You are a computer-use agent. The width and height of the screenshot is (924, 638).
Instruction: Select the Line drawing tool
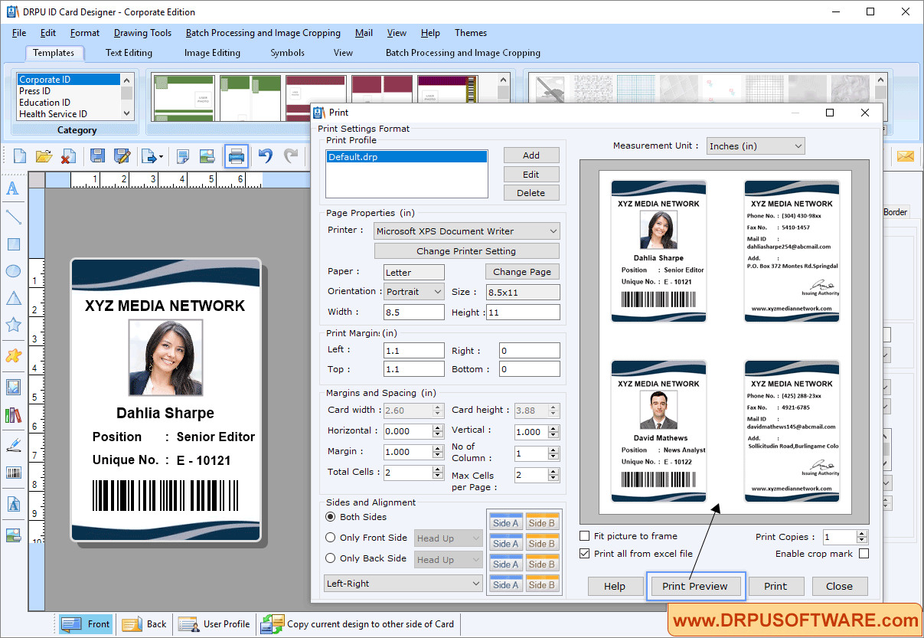13,217
